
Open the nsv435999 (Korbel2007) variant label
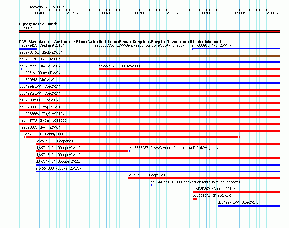(x=41, y=66)
